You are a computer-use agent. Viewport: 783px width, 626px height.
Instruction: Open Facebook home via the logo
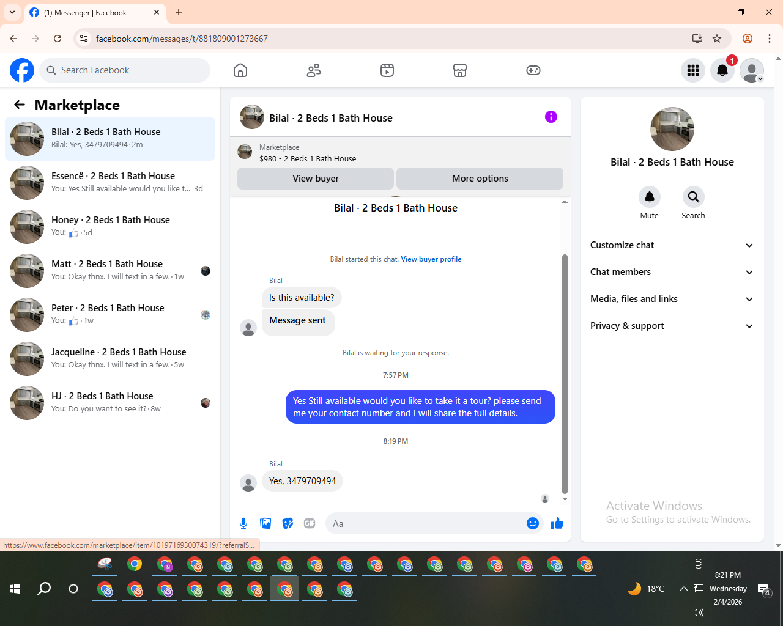pyautogui.click(x=22, y=70)
